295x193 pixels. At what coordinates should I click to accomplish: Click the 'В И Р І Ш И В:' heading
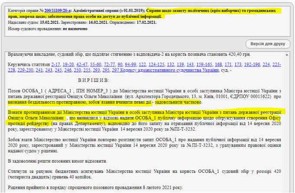pos(94,80)
